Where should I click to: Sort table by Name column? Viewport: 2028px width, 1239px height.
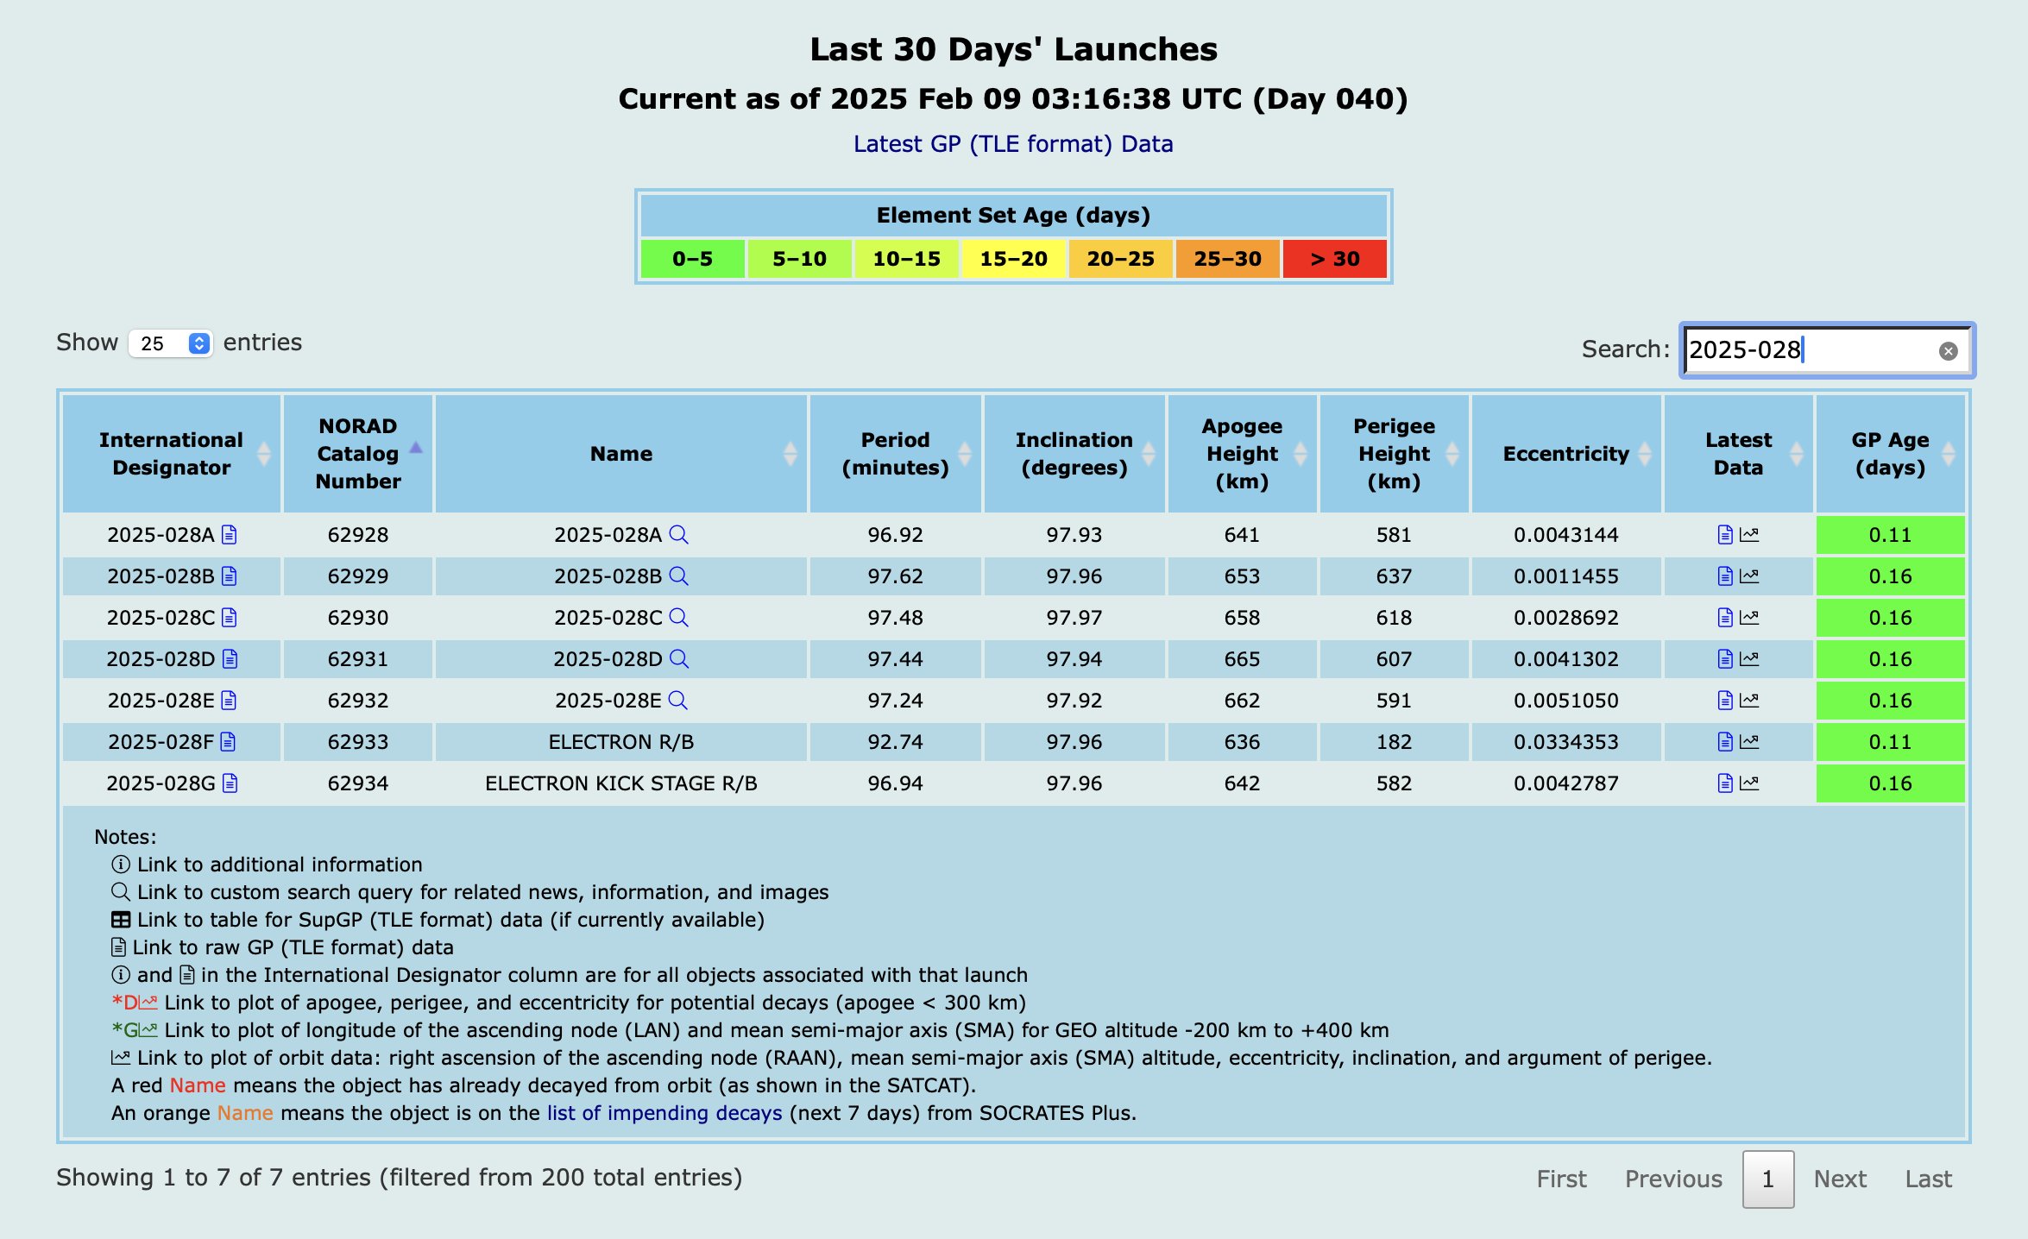pos(621,454)
